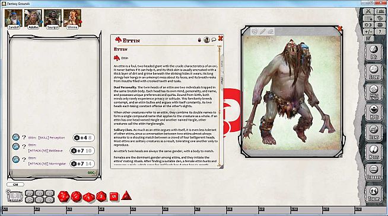Click the red d20 die
Viewport: 388px width, 216px height.
[x=63, y=196]
